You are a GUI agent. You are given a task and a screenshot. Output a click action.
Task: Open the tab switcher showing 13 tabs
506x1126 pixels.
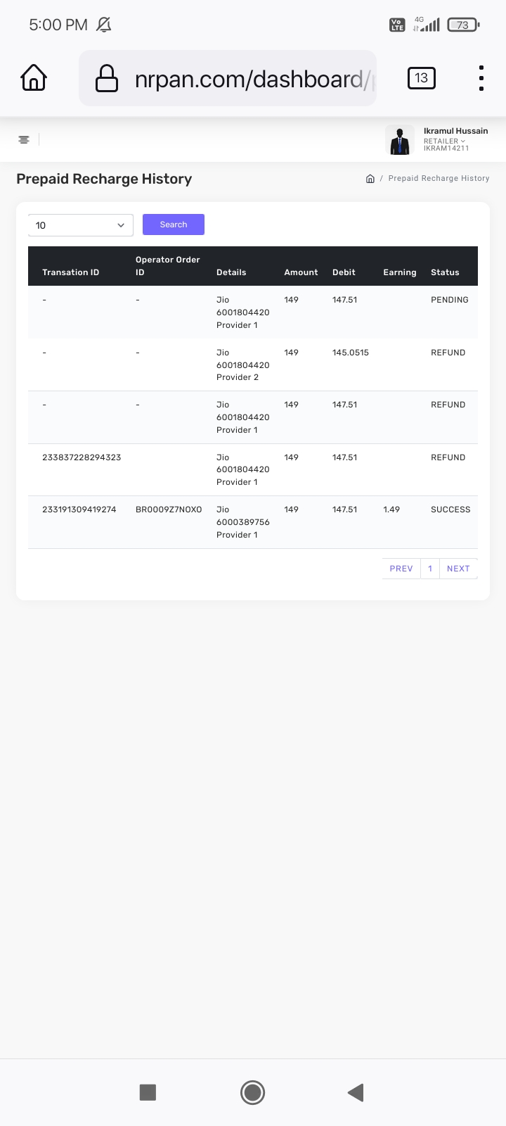click(x=421, y=78)
